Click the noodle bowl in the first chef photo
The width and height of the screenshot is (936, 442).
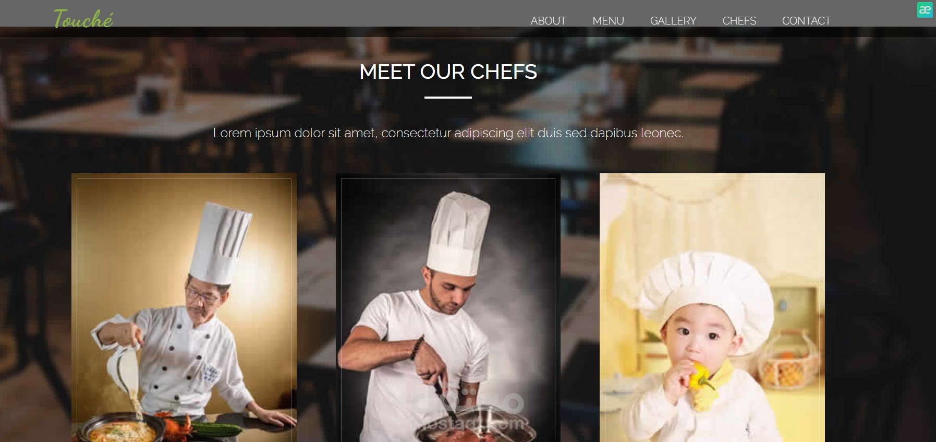click(x=123, y=431)
